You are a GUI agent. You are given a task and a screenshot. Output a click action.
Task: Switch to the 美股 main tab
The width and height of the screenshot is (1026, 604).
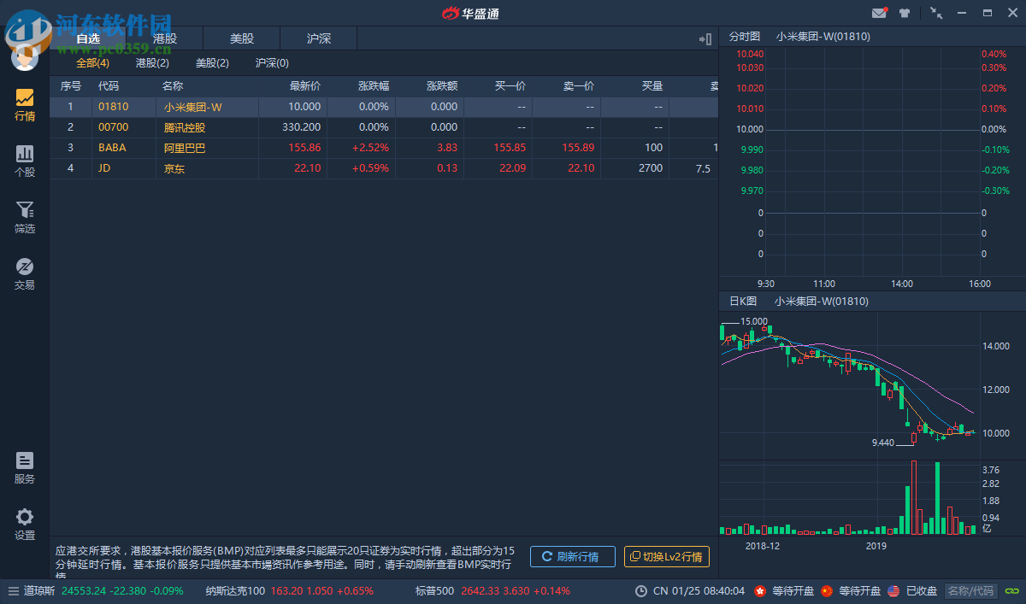point(242,38)
